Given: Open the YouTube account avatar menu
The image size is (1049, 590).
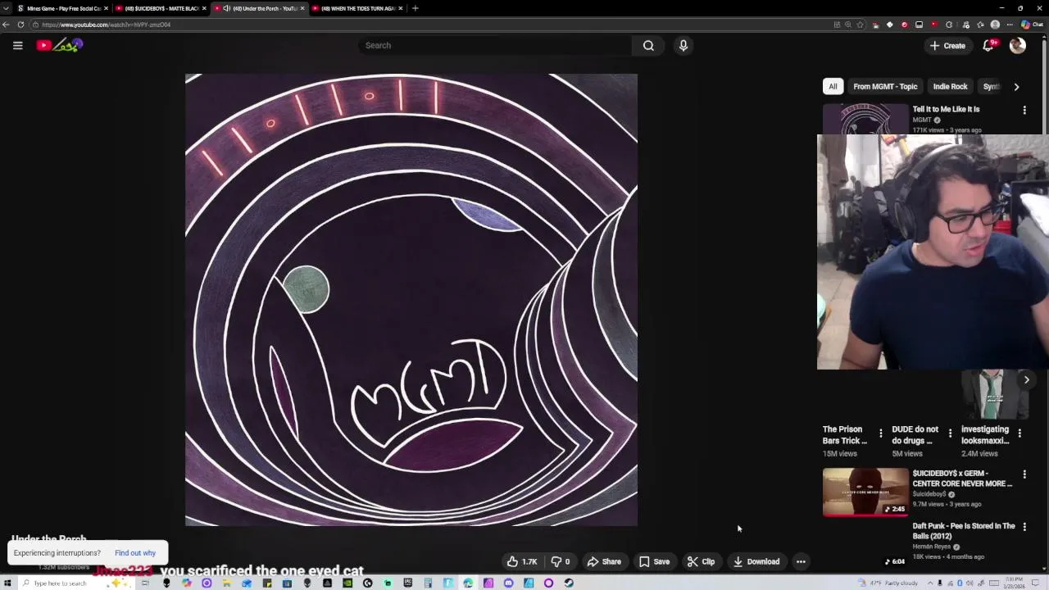Looking at the screenshot, I should pyautogui.click(x=1018, y=45).
